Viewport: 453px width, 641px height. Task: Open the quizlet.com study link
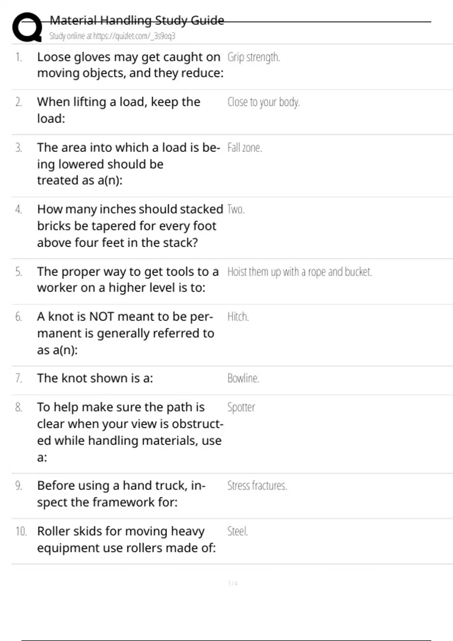(112, 36)
